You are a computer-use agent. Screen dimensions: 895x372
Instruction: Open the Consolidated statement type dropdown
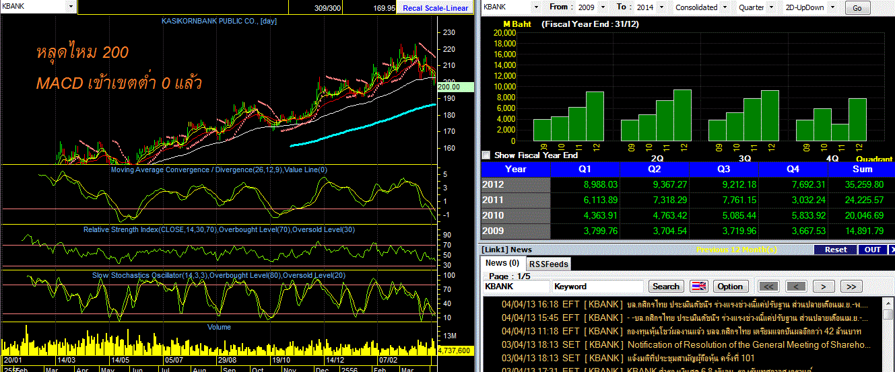[725, 7]
